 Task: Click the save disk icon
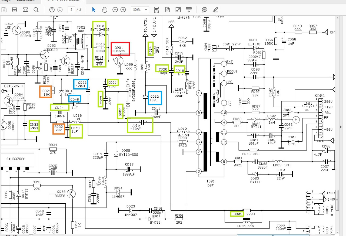[4, 10]
